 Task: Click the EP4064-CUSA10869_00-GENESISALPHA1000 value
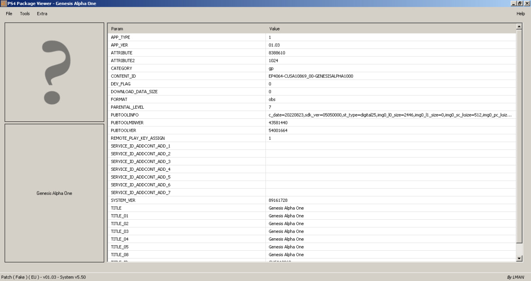(311, 76)
